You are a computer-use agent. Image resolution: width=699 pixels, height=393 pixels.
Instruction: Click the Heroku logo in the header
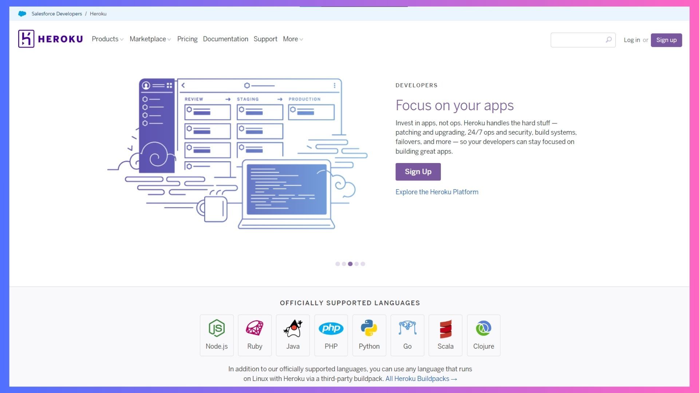(x=51, y=39)
